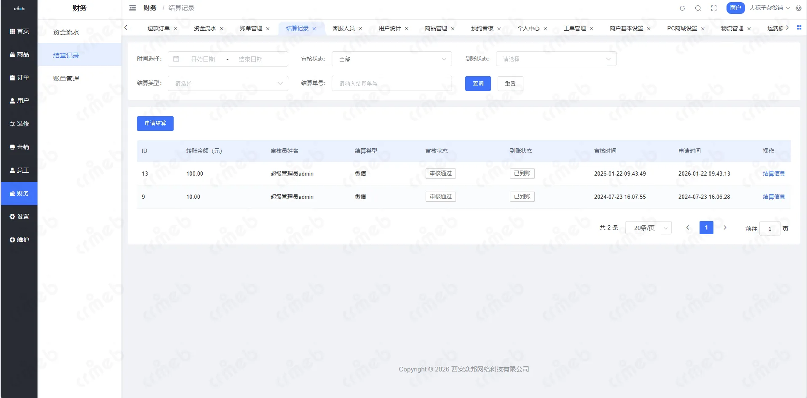
Task: Select 资金流水 in the finance submenu
Action: [80, 32]
